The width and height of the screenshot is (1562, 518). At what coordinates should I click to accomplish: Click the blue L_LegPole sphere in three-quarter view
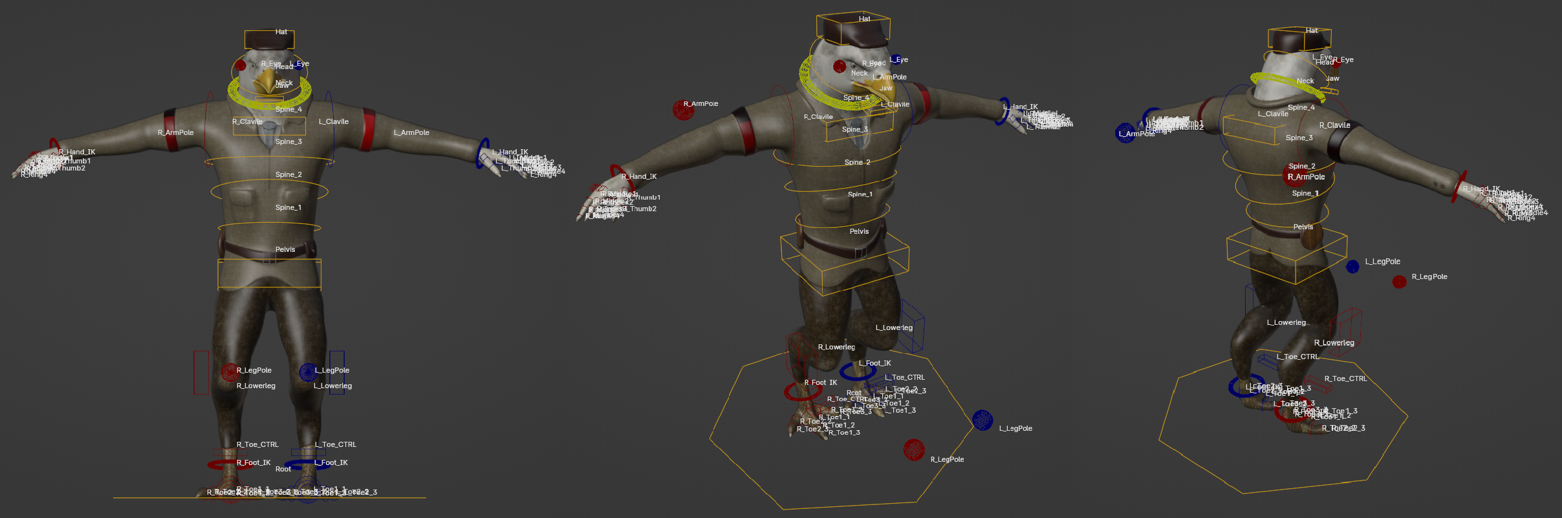click(982, 420)
